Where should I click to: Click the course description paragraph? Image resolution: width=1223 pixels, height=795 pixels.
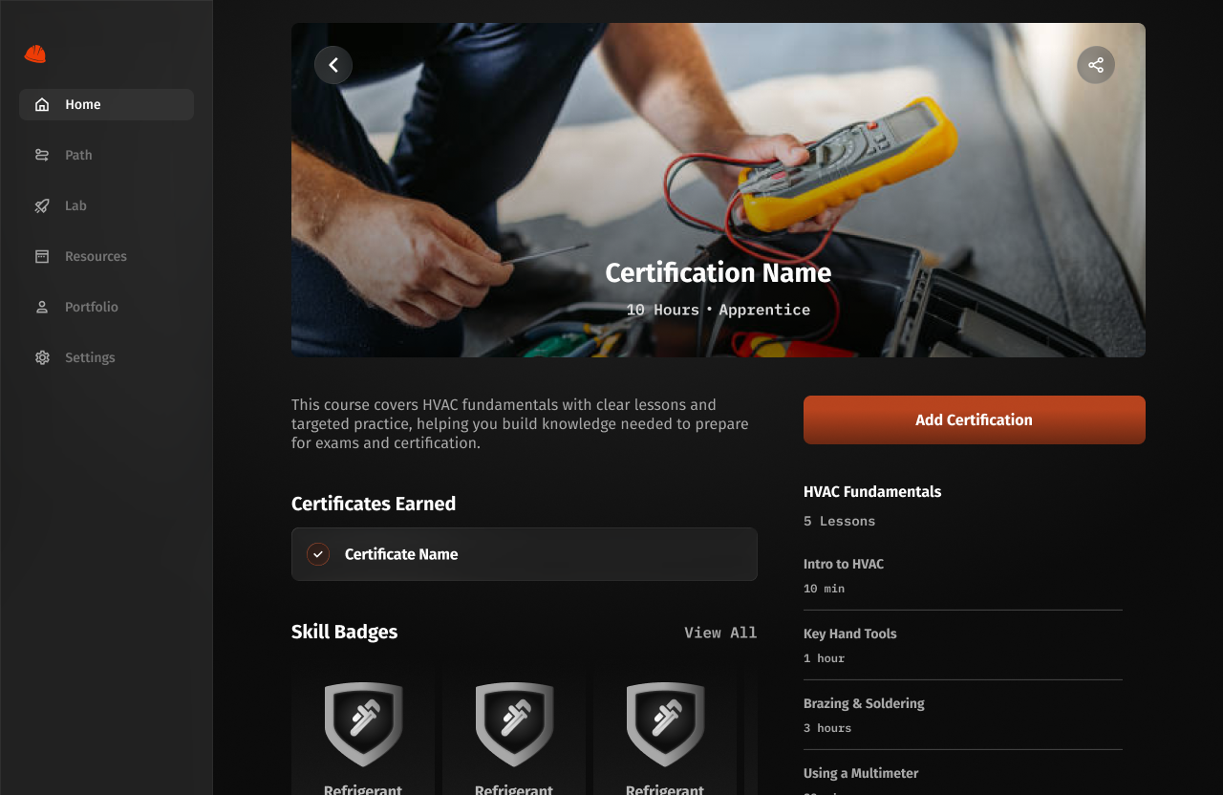tap(521, 423)
